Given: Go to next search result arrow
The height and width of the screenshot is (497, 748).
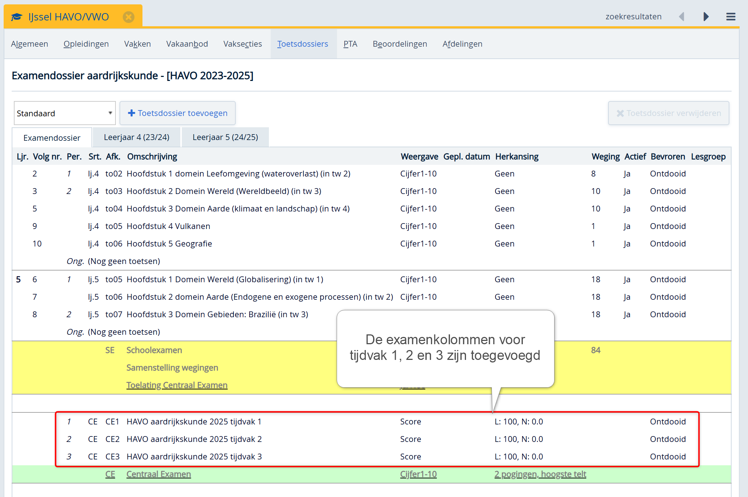Looking at the screenshot, I should click(x=706, y=17).
